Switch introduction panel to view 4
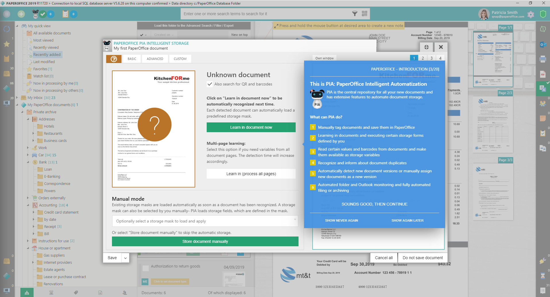Screen dimensions: 550x297 440,58
